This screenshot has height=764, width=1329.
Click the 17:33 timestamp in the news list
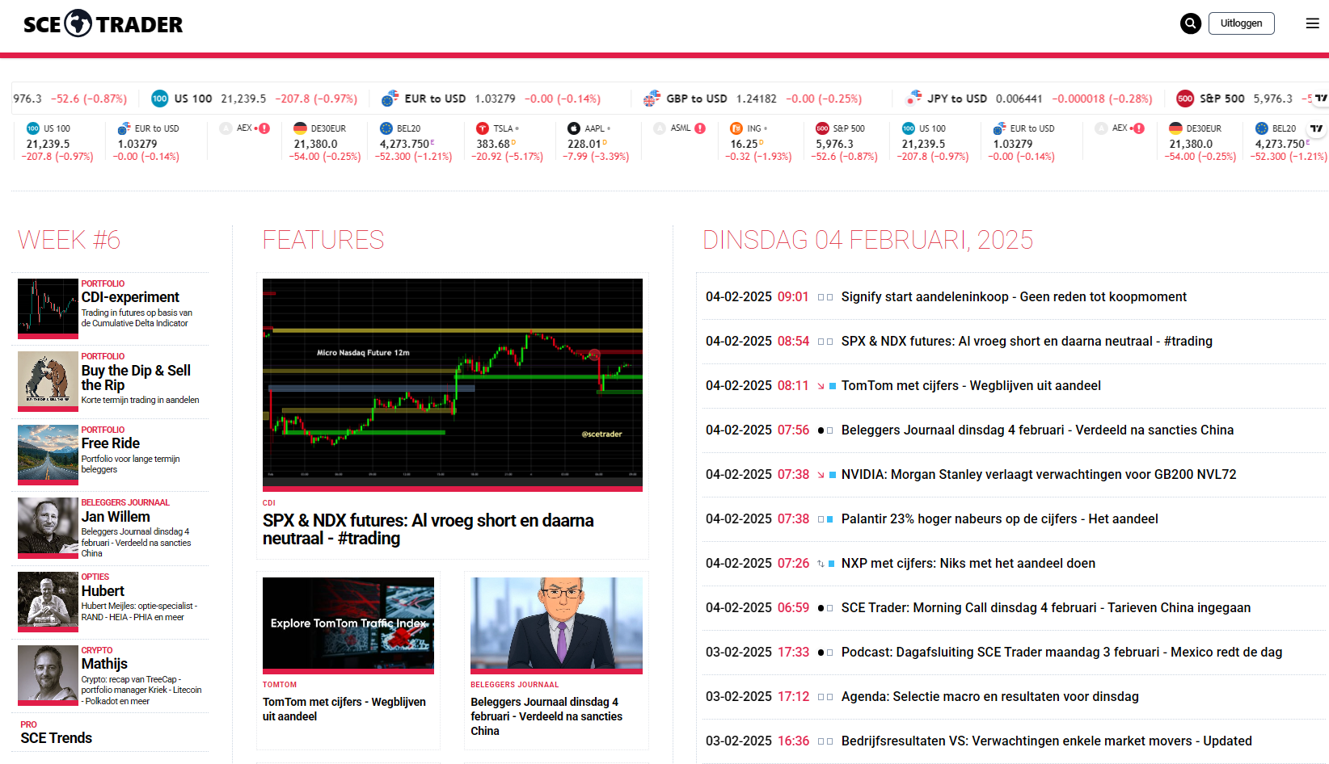(793, 653)
